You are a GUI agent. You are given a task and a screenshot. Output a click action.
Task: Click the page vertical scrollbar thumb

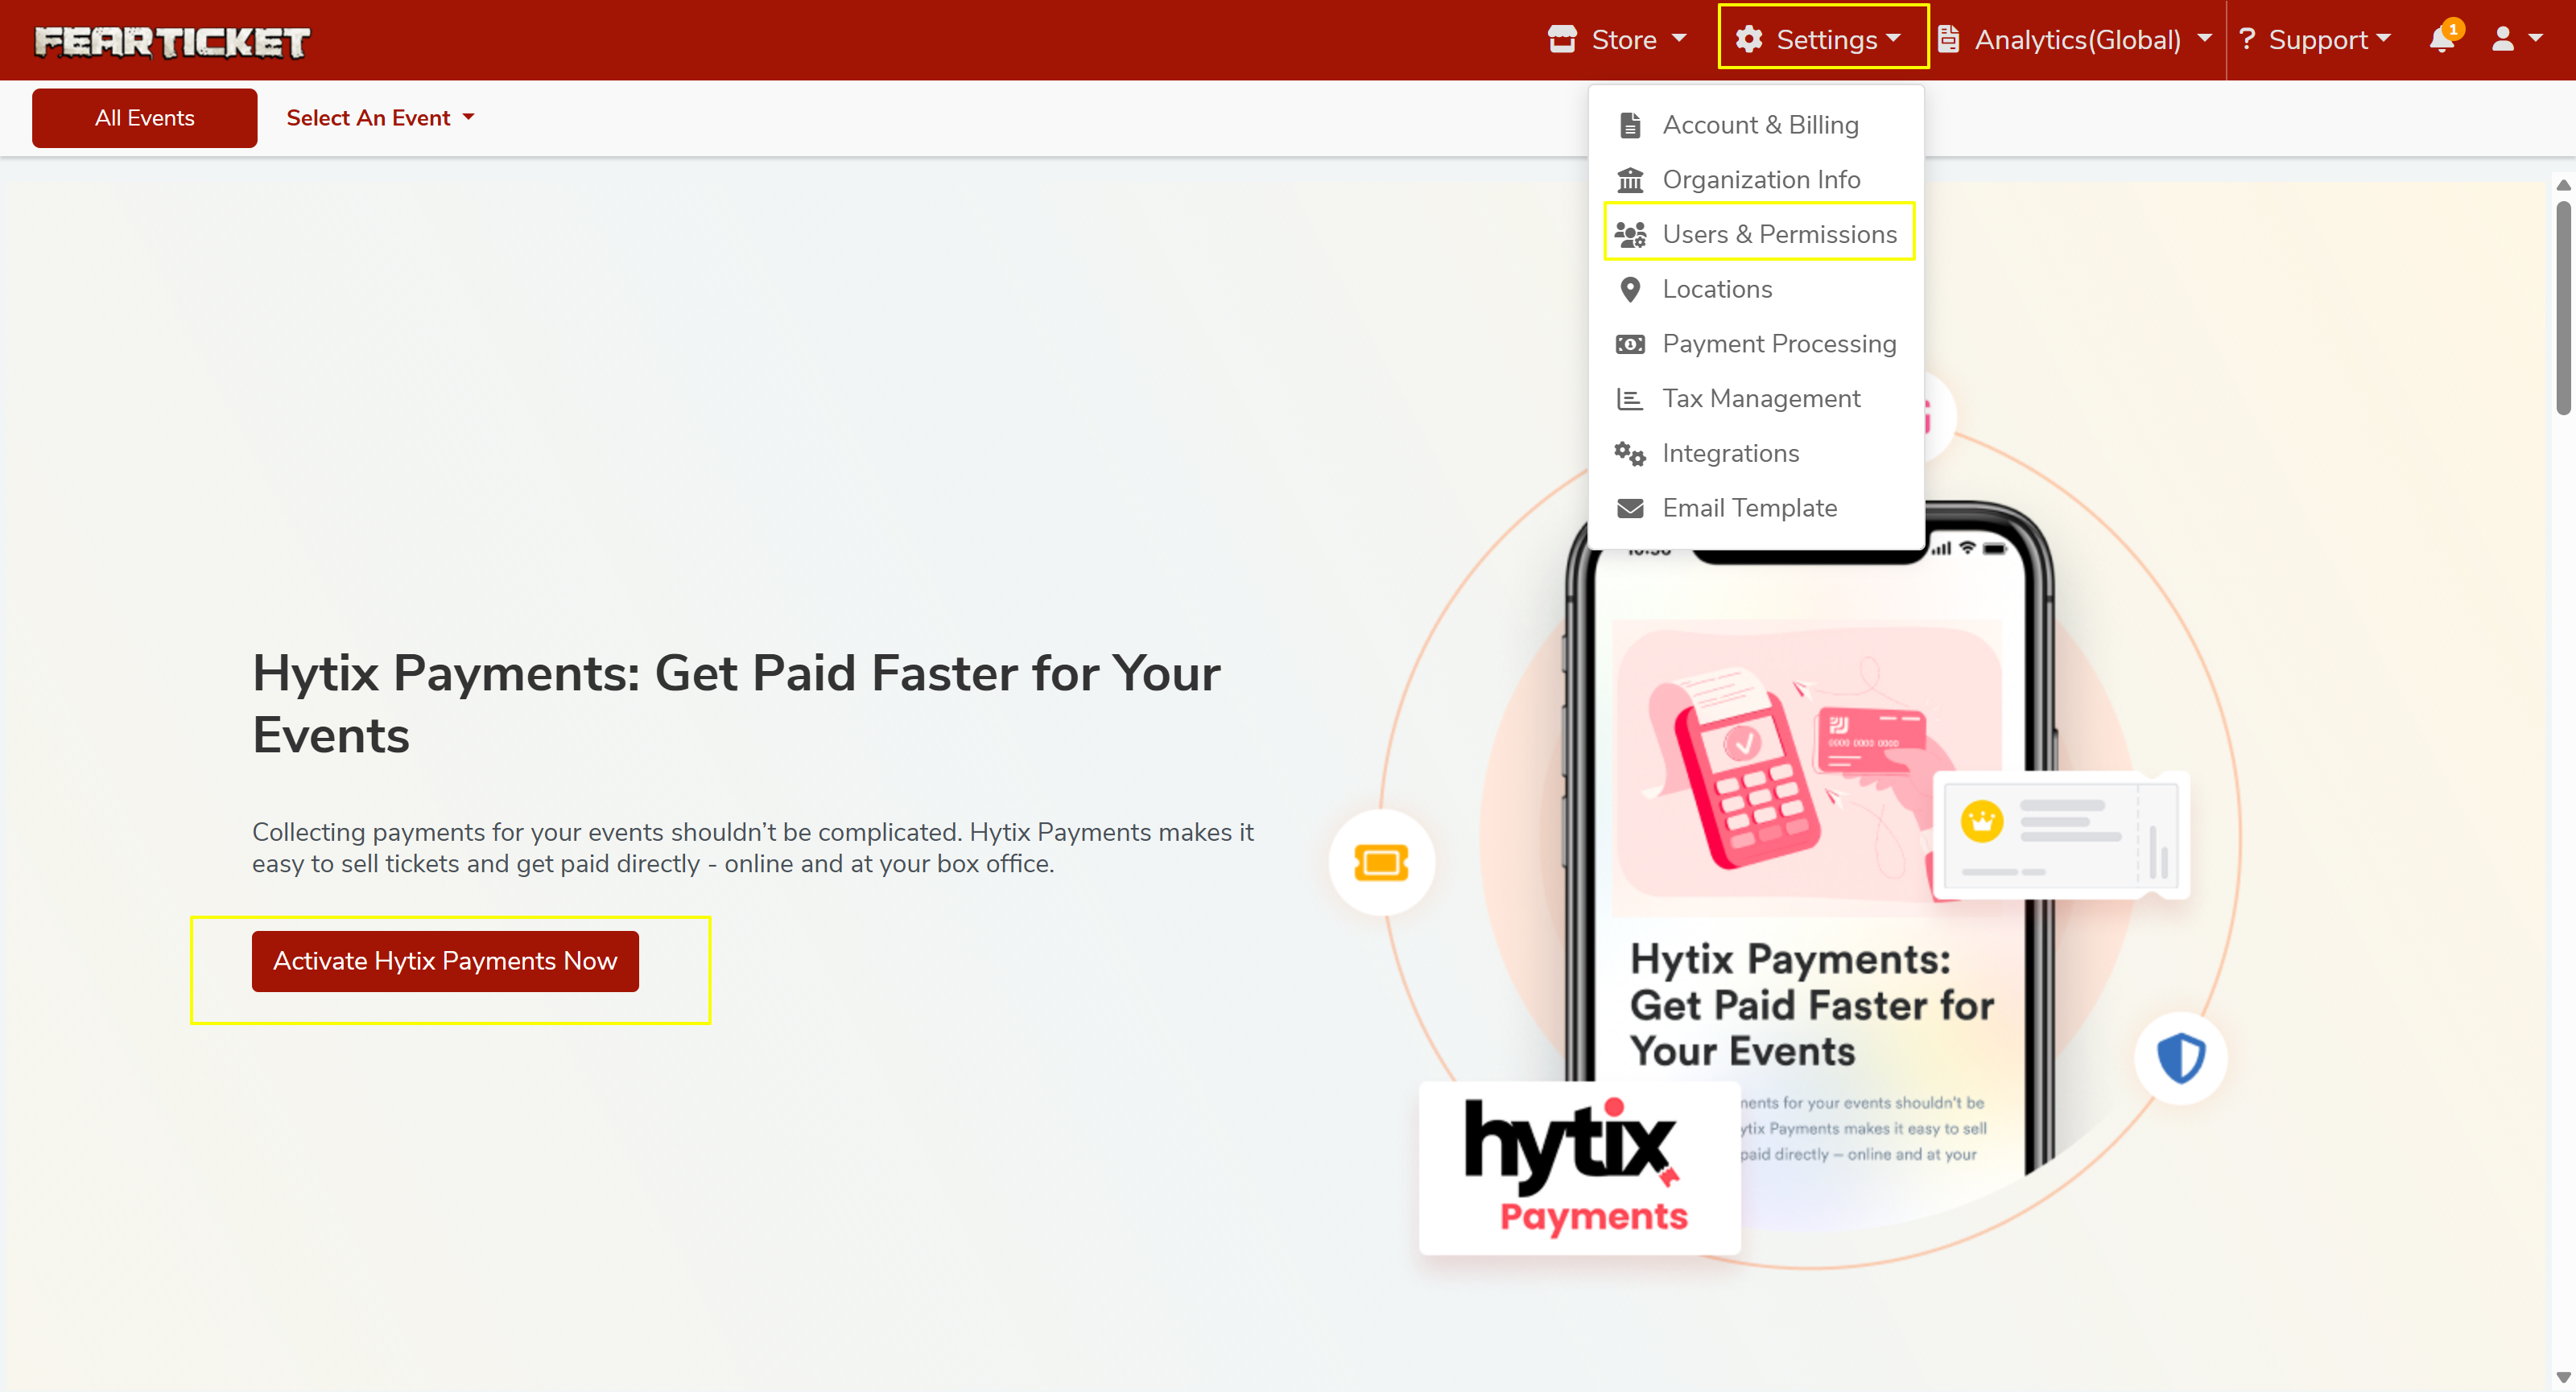tap(2562, 308)
